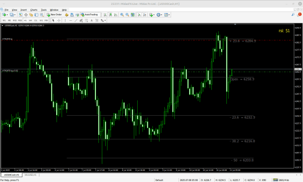Open the Navigator folder icon
This screenshot has height=182, width=303.
(31, 15)
